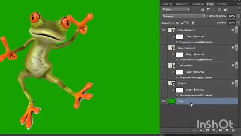This screenshot has width=241, height=136.
Task: Click the Заливка label
Action: pyautogui.click(x=221, y=23)
